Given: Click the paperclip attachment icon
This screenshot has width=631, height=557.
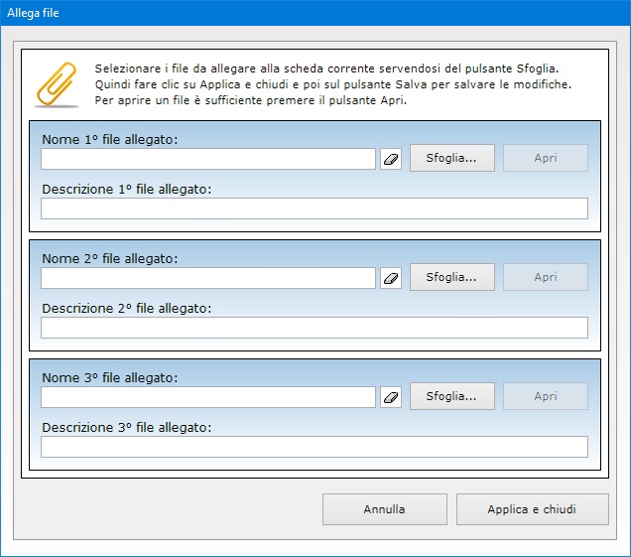Looking at the screenshot, I should pos(57,84).
